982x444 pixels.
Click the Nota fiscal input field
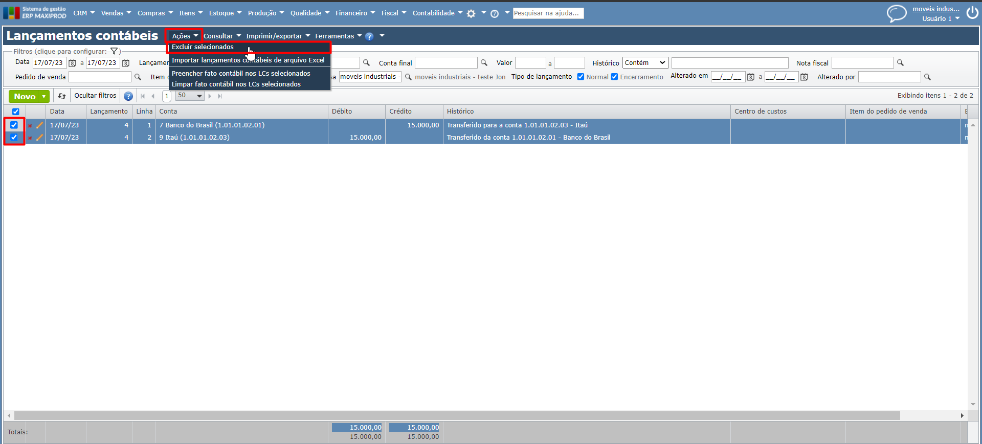coord(863,63)
